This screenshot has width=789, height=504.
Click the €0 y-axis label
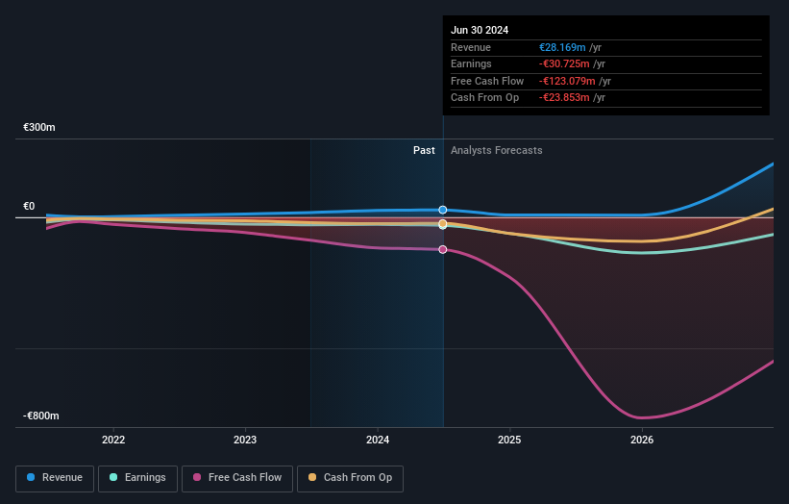coord(29,207)
